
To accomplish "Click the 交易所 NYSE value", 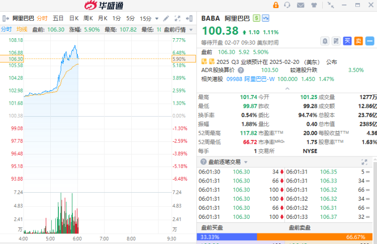I will coord(310,151).
